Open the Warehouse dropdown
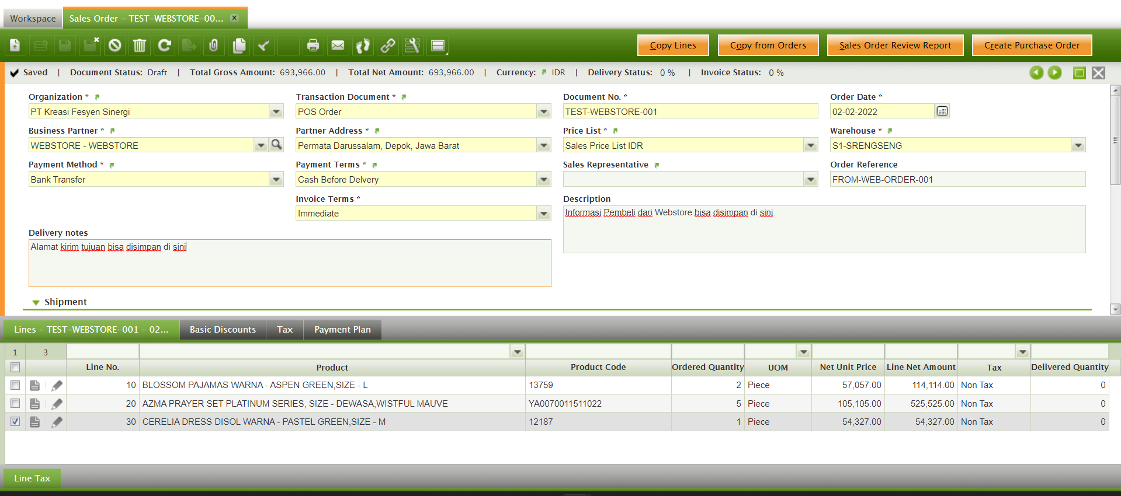Viewport: 1121px width, 496px height. [x=1078, y=145]
